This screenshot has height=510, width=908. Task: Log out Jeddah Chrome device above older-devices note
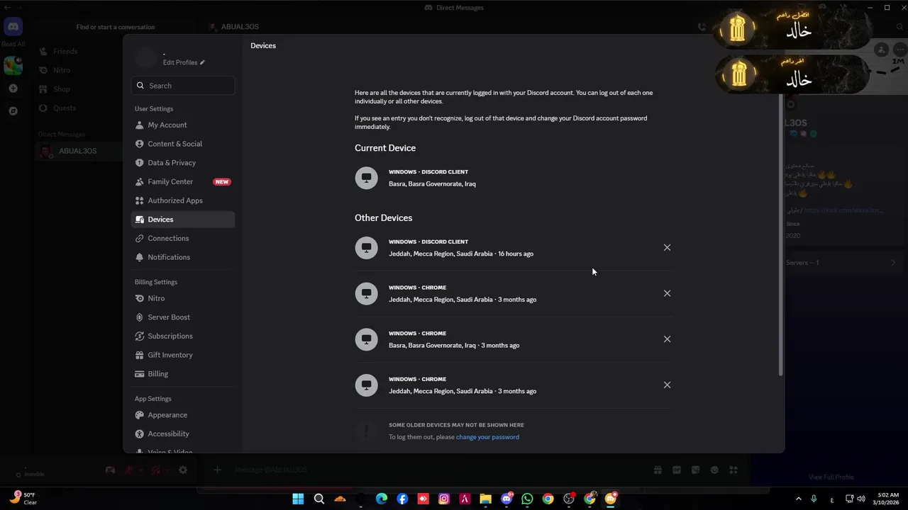(667, 385)
